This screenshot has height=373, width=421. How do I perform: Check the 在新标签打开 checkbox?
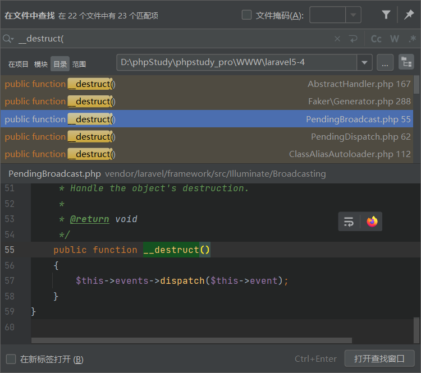(11, 359)
